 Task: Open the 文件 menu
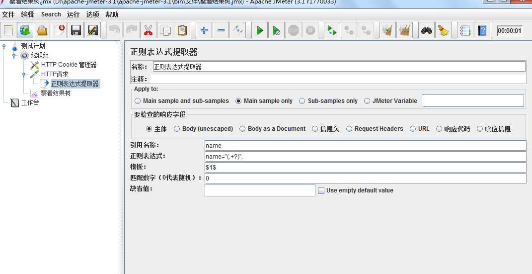[x=8, y=14]
